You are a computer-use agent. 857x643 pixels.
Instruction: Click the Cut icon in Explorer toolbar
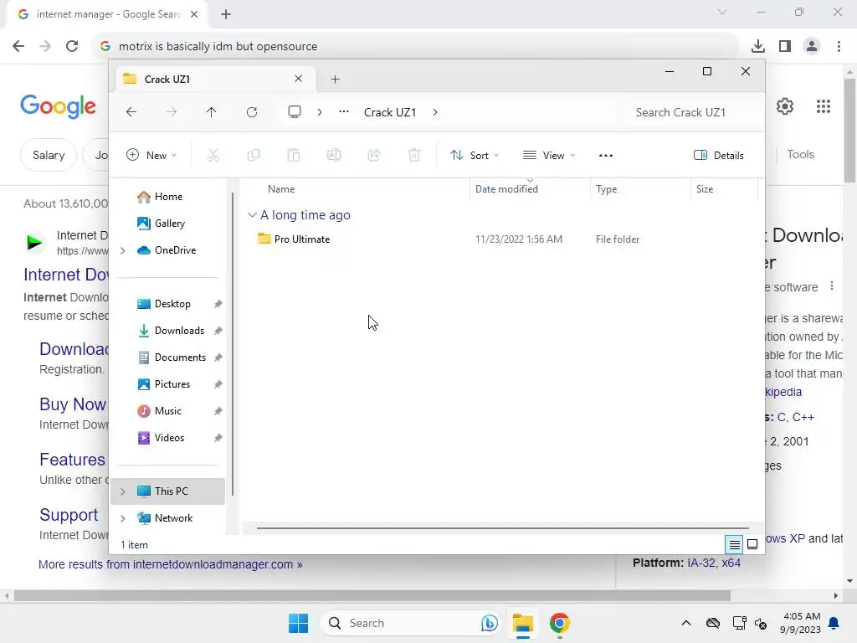tap(213, 155)
